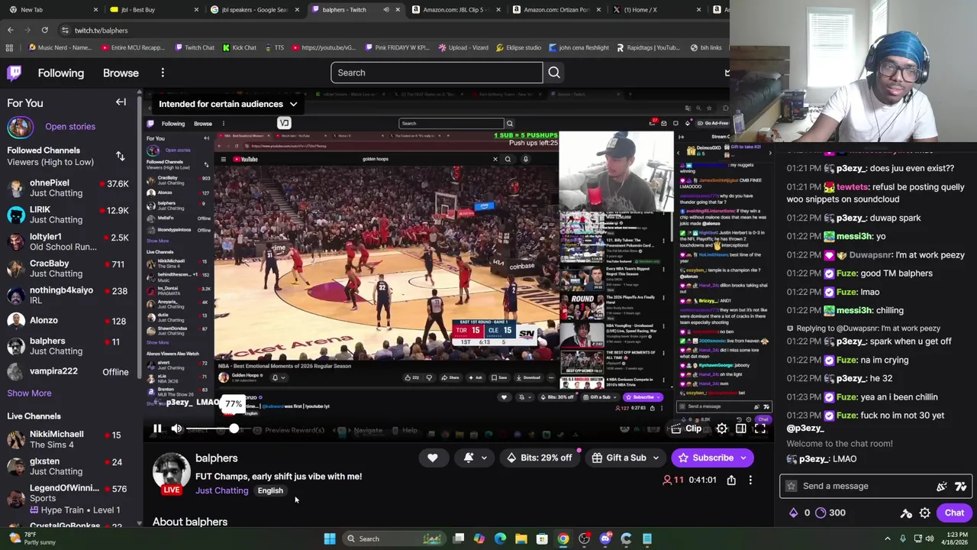977x550 pixels.
Task: Open the 7TV emote menu
Action: click(x=960, y=486)
